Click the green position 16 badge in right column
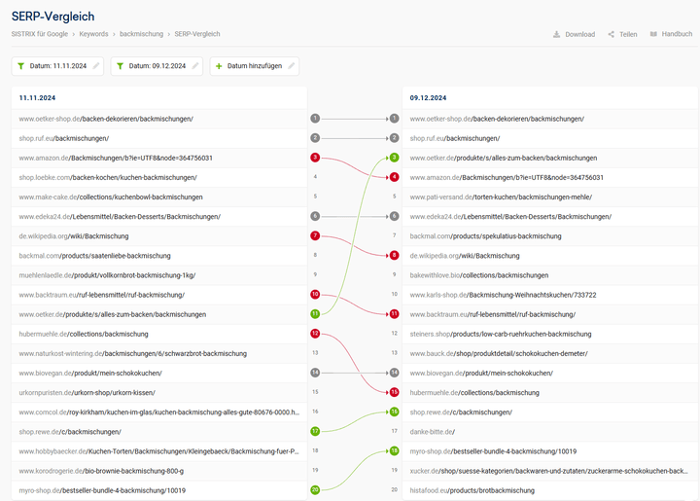 (x=394, y=412)
